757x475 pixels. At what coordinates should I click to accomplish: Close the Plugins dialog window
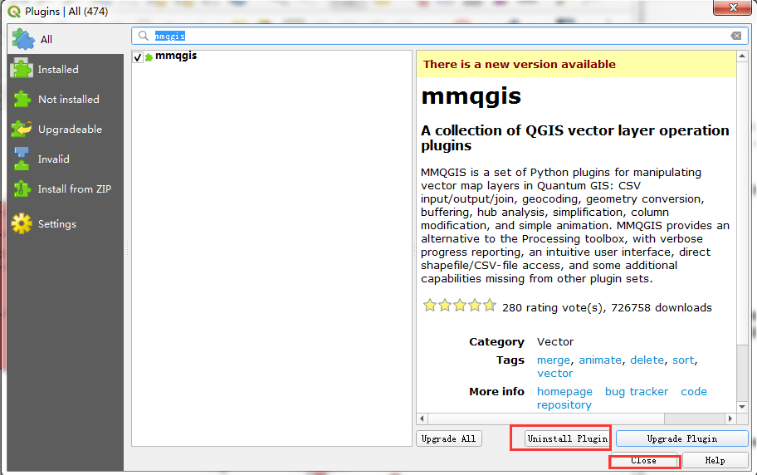tap(732, 7)
